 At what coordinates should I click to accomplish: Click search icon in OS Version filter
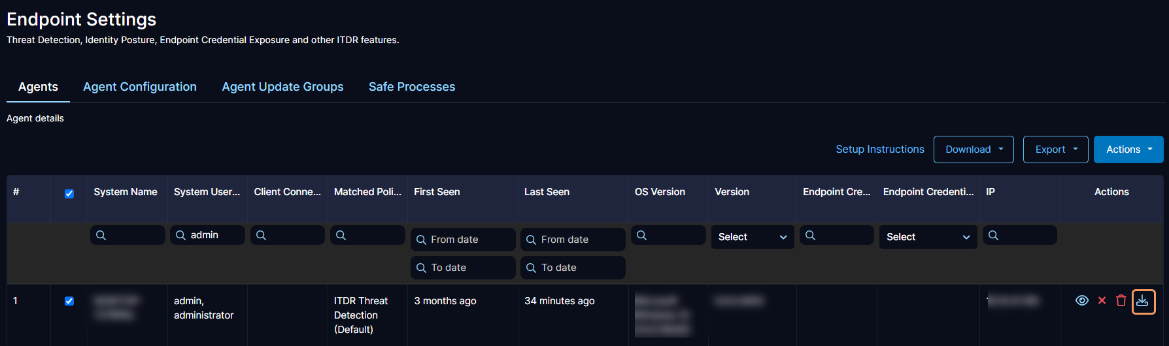click(642, 235)
